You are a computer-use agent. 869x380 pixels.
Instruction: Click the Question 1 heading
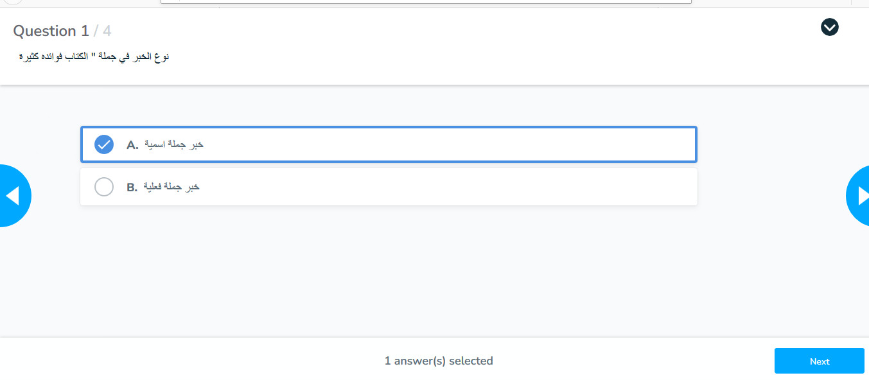(51, 31)
